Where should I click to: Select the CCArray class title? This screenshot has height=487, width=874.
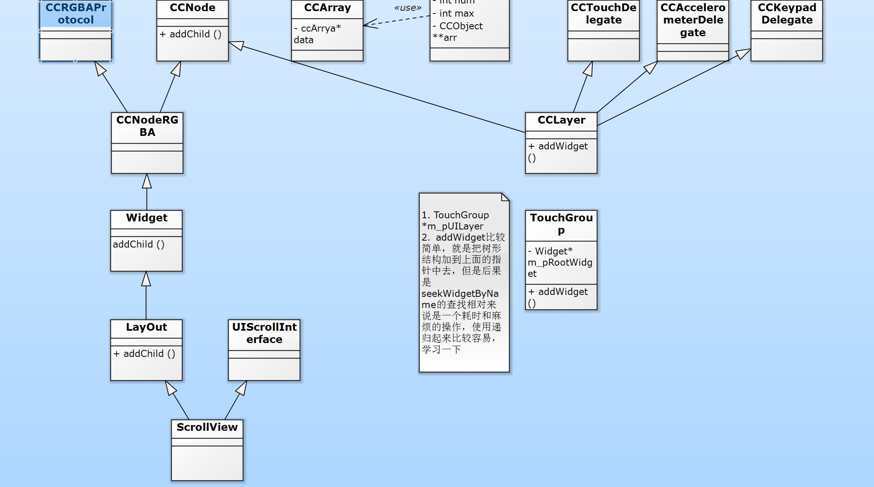tap(328, 8)
